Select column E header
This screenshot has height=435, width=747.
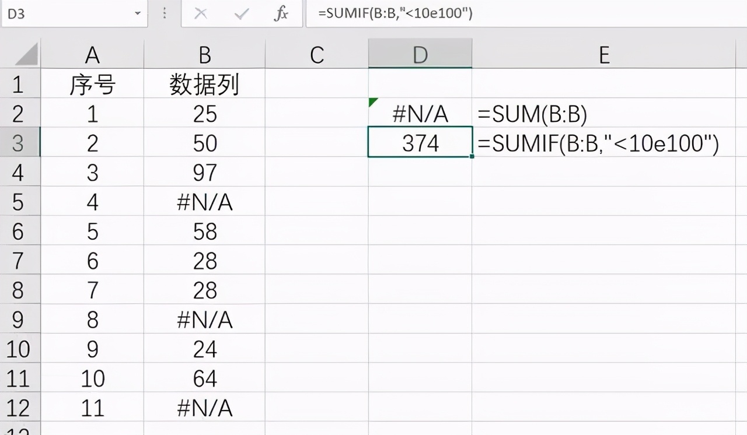[604, 55]
